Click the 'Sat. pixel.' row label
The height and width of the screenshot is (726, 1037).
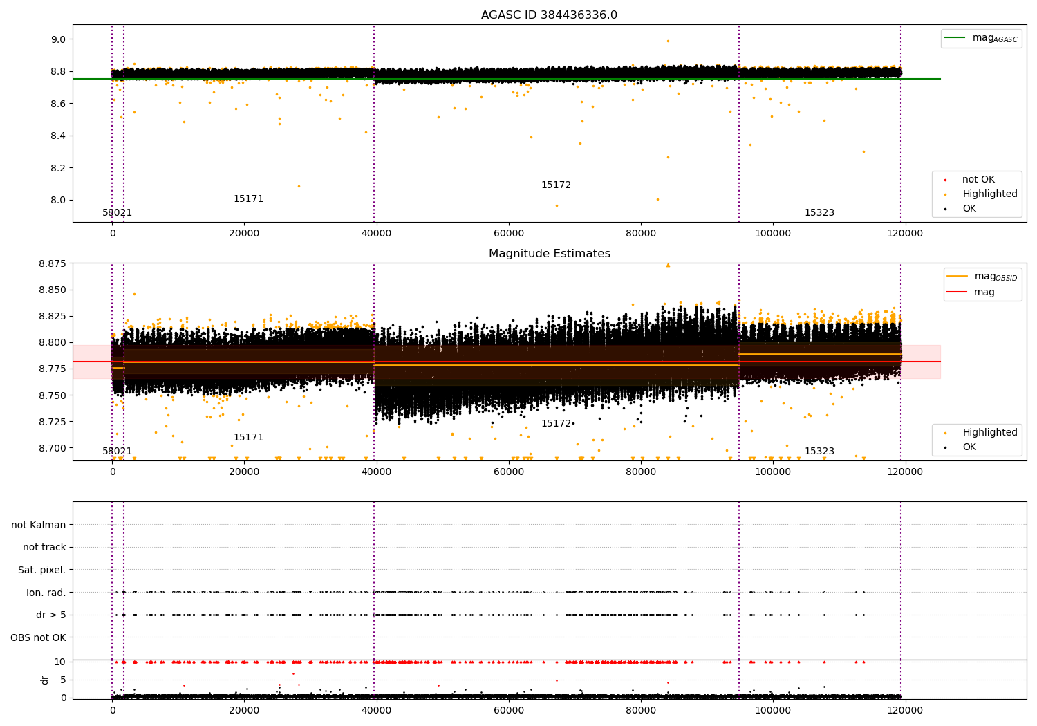(42, 570)
